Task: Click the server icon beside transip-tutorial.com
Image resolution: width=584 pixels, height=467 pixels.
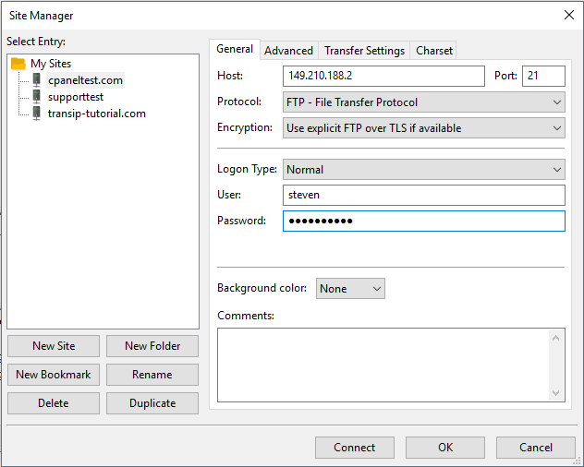Action: click(x=37, y=114)
